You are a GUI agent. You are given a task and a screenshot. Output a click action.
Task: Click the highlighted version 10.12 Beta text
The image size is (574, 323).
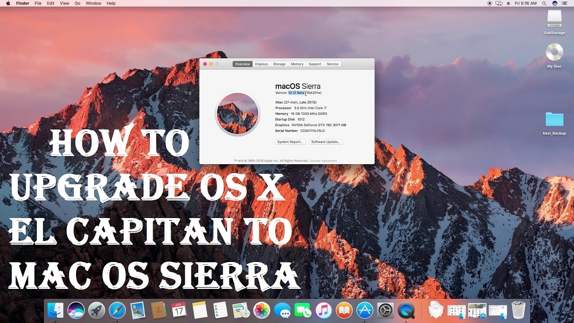[296, 93]
